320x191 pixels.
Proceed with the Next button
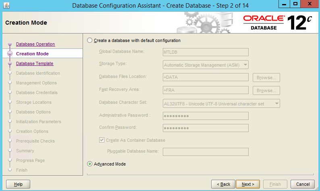(x=248, y=184)
